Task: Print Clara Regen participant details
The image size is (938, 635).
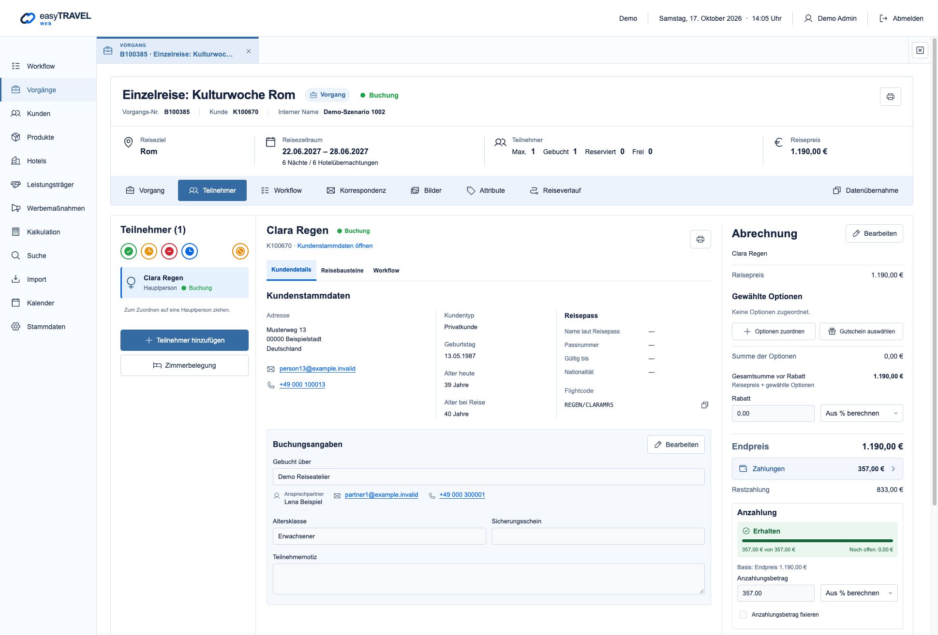Action: click(700, 239)
